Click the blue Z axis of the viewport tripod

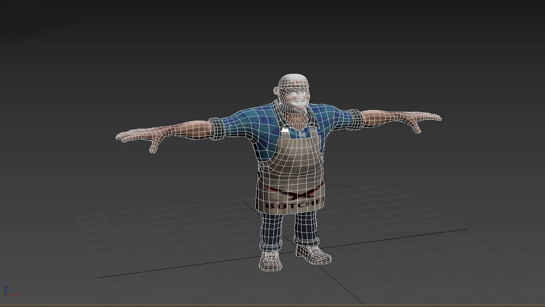coord(6,289)
